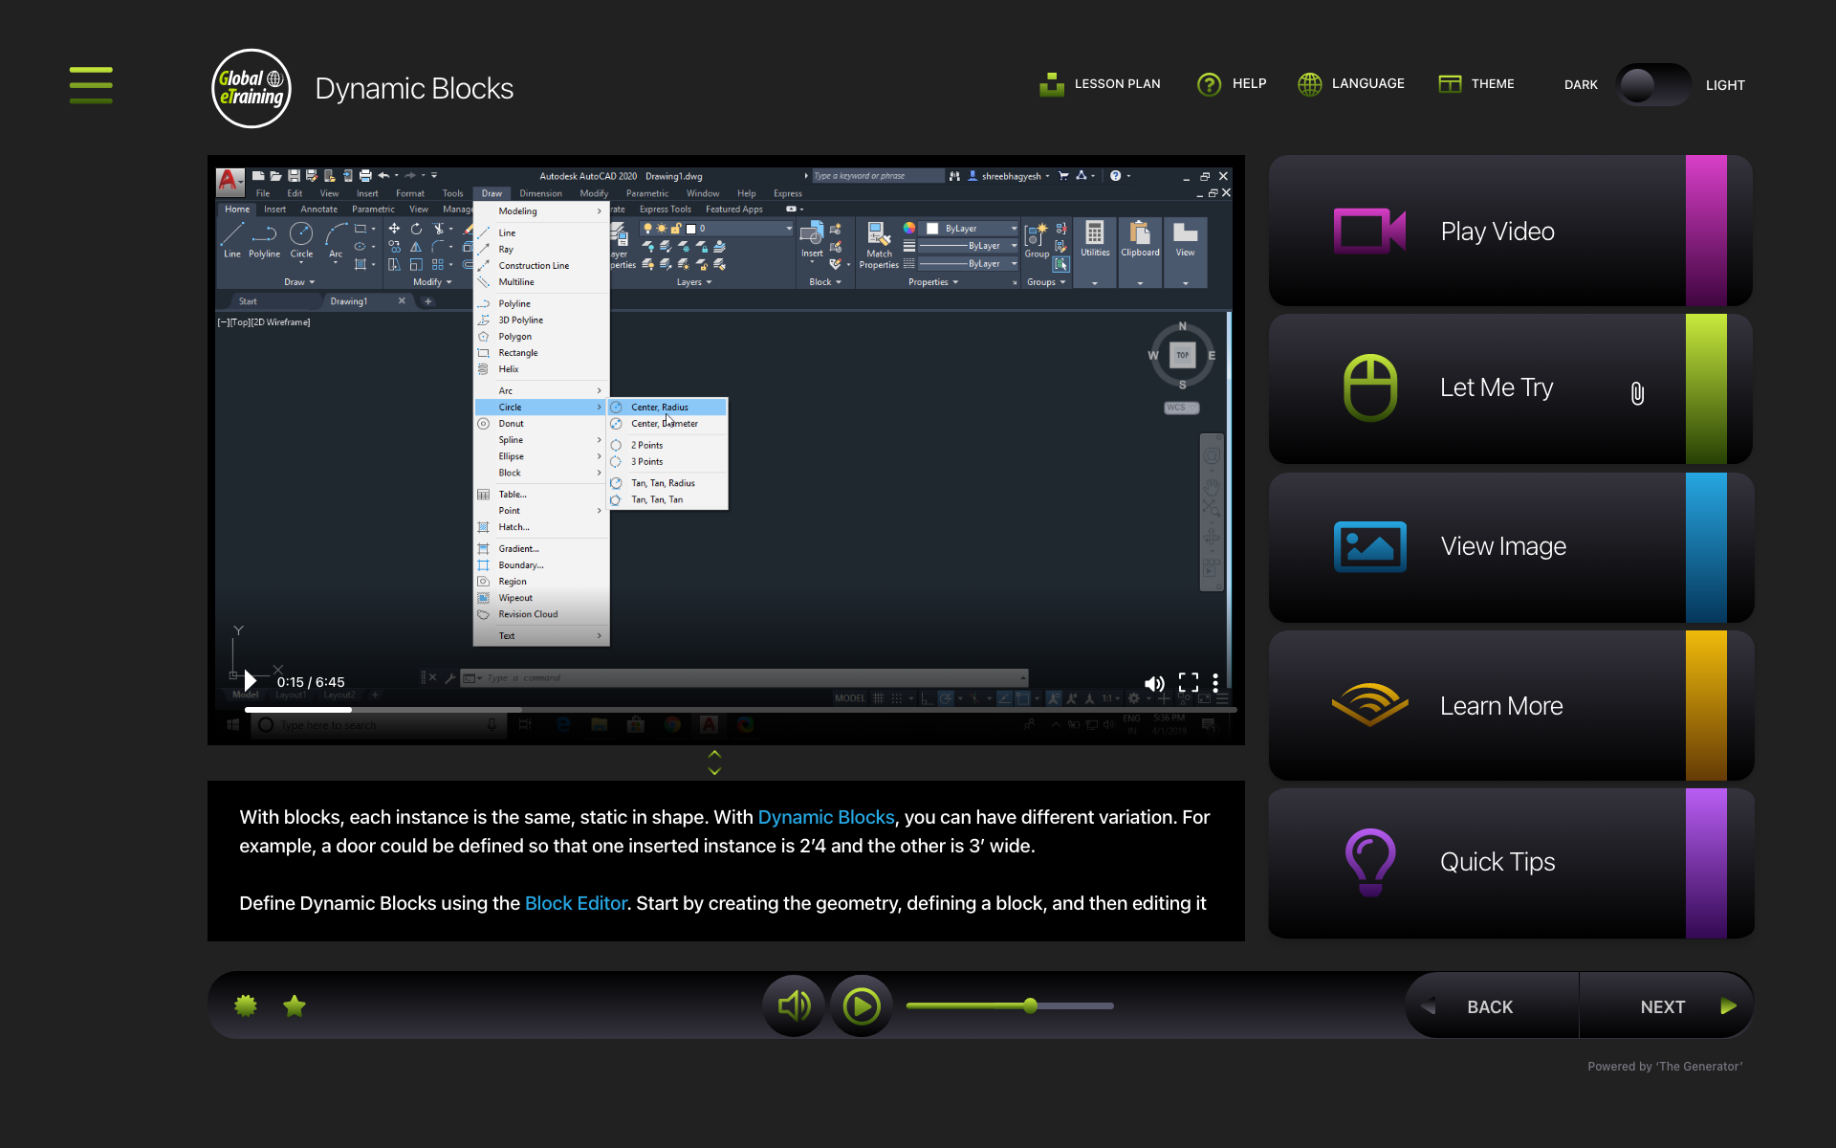The width and height of the screenshot is (1836, 1148).
Task: Open the View Image card
Action: coord(1511,546)
